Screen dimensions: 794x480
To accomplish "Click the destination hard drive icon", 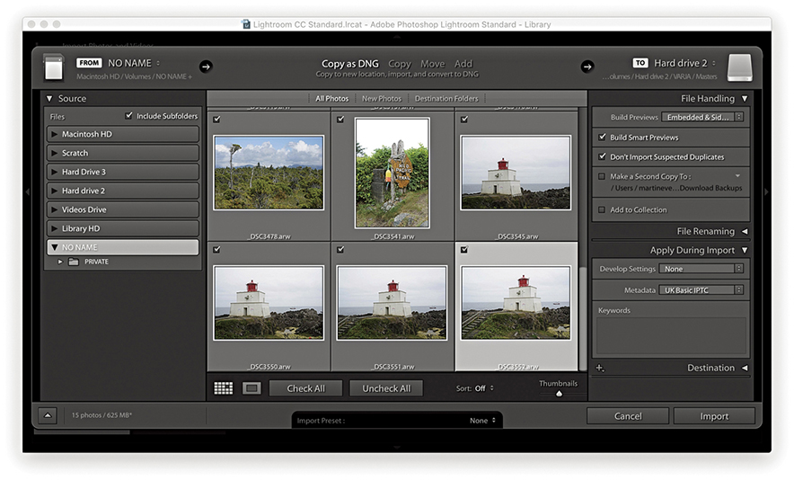I will tap(739, 67).
